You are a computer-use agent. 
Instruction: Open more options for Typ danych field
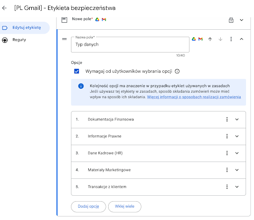tap(231, 39)
